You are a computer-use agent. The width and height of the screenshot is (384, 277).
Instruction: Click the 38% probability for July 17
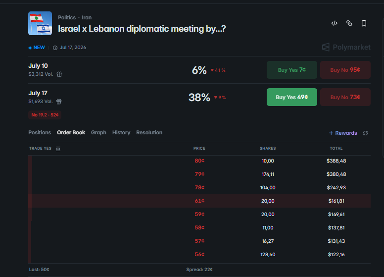[199, 97]
